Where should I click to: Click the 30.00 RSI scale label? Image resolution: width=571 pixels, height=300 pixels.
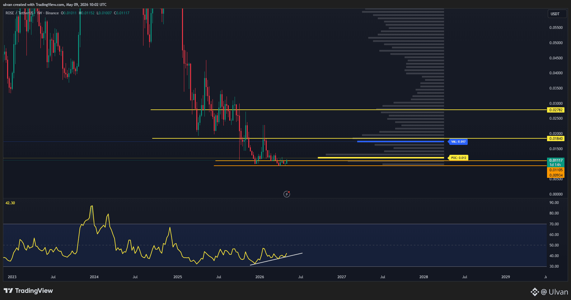tap(554, 266)
